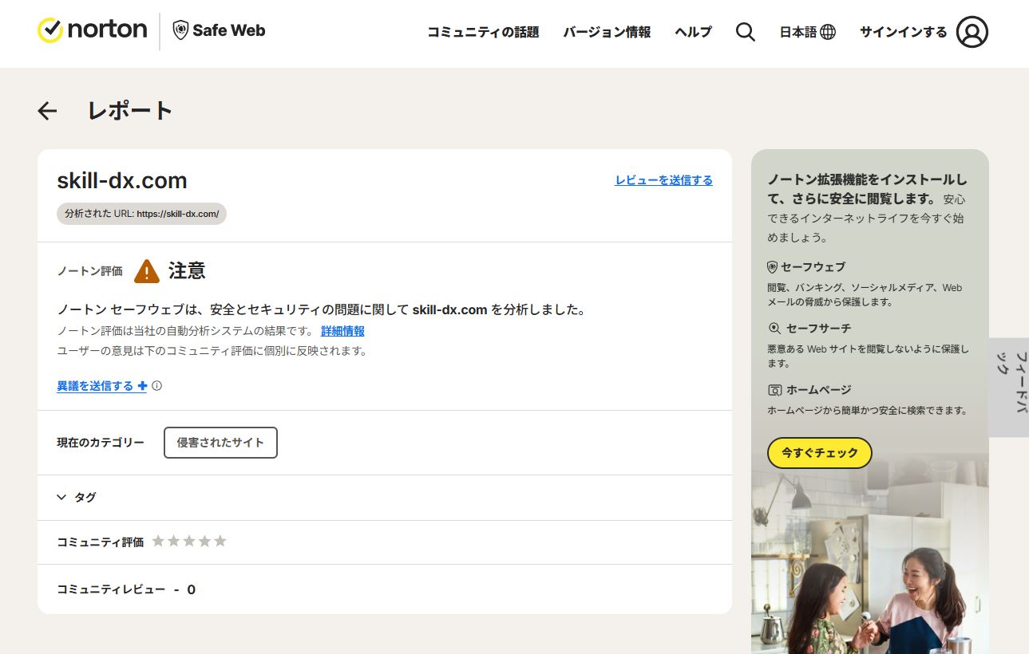Go back using the left arrow

[48, 111]
